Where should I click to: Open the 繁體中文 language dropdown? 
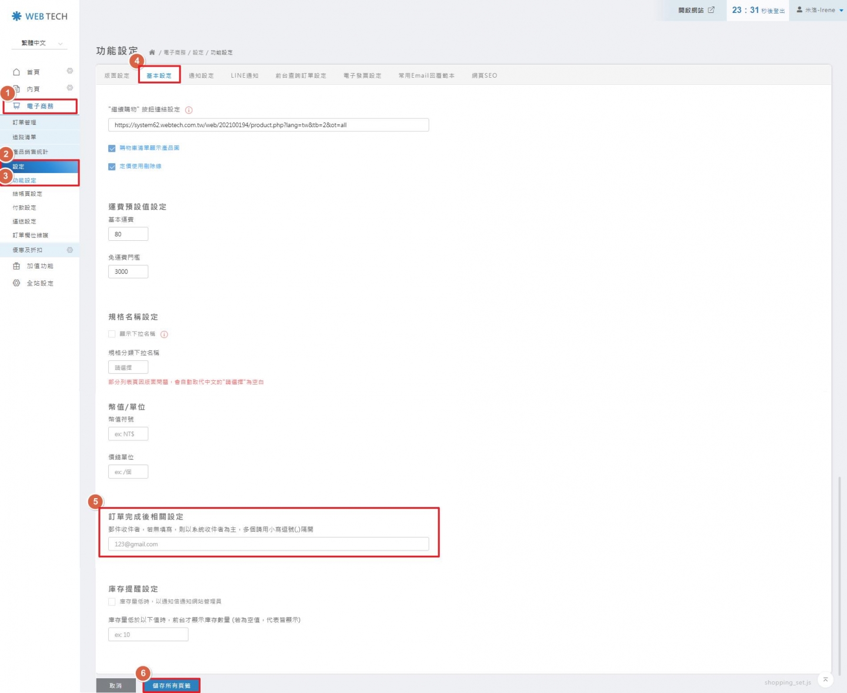[x=40, y=43]
